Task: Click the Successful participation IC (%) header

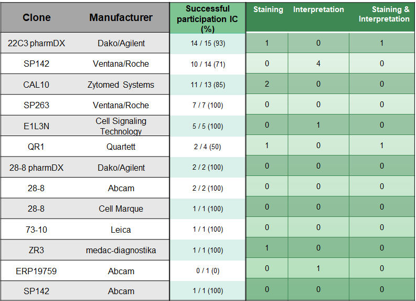Action: tap(208, 18)
